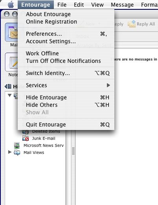This screenshot has width=158, height=205.
Task: Click the Hide folder list button
Action: point(8,86)
